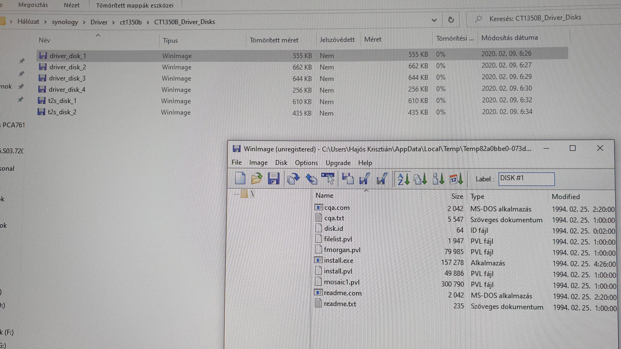Switch to the Nézet ribbon tab

coord(71,5)
